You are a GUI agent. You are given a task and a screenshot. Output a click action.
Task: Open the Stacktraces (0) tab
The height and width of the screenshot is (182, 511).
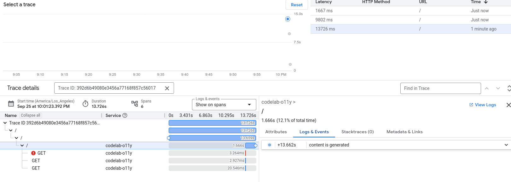[357, 132]
